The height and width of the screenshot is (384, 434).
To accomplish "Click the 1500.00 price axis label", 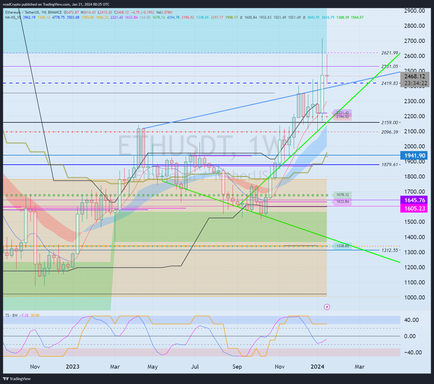I will pyautogui.click(x=415, y=222).
